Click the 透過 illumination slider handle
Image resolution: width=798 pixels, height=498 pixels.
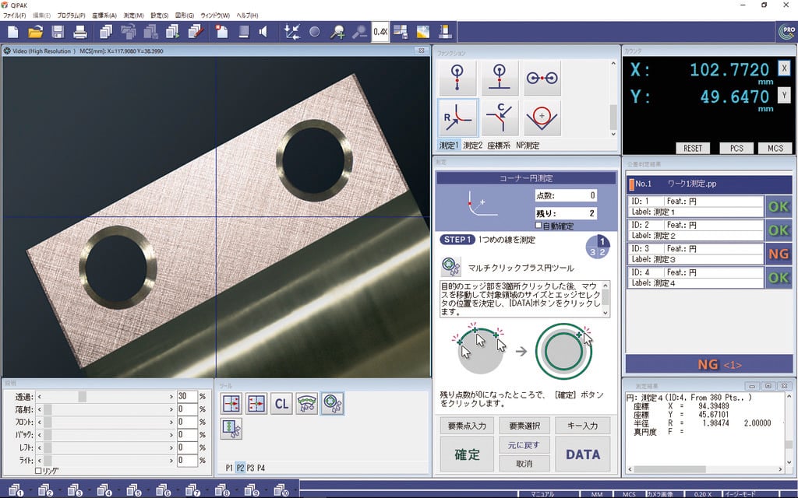coord(82,396)
